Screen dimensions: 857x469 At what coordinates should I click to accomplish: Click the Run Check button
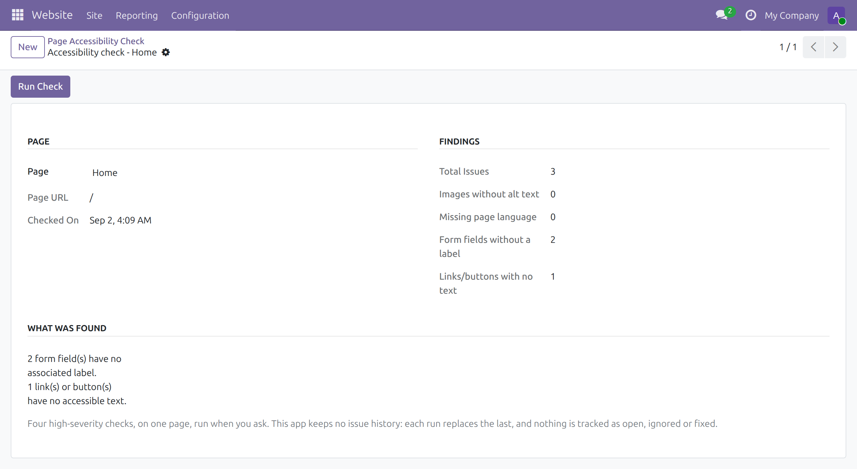[x=41, y=87]
